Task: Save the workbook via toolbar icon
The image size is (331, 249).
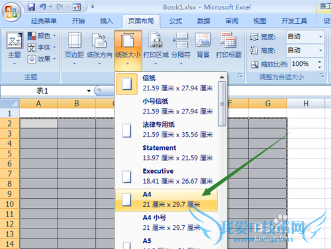Action: point(31,7)
